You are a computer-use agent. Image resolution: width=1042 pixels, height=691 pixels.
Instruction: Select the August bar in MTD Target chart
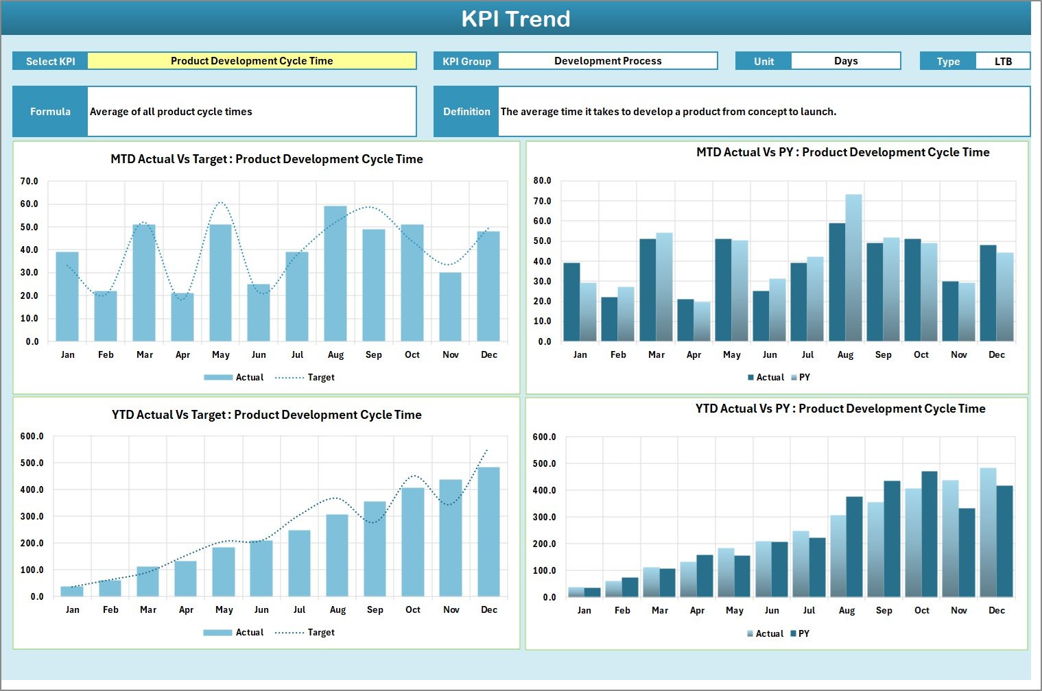click(x=335, y=274)
